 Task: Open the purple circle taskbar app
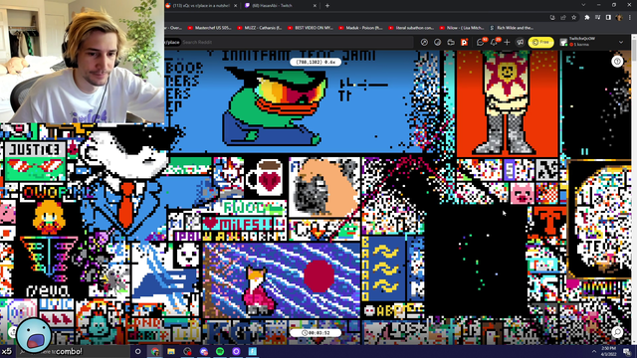236,351
